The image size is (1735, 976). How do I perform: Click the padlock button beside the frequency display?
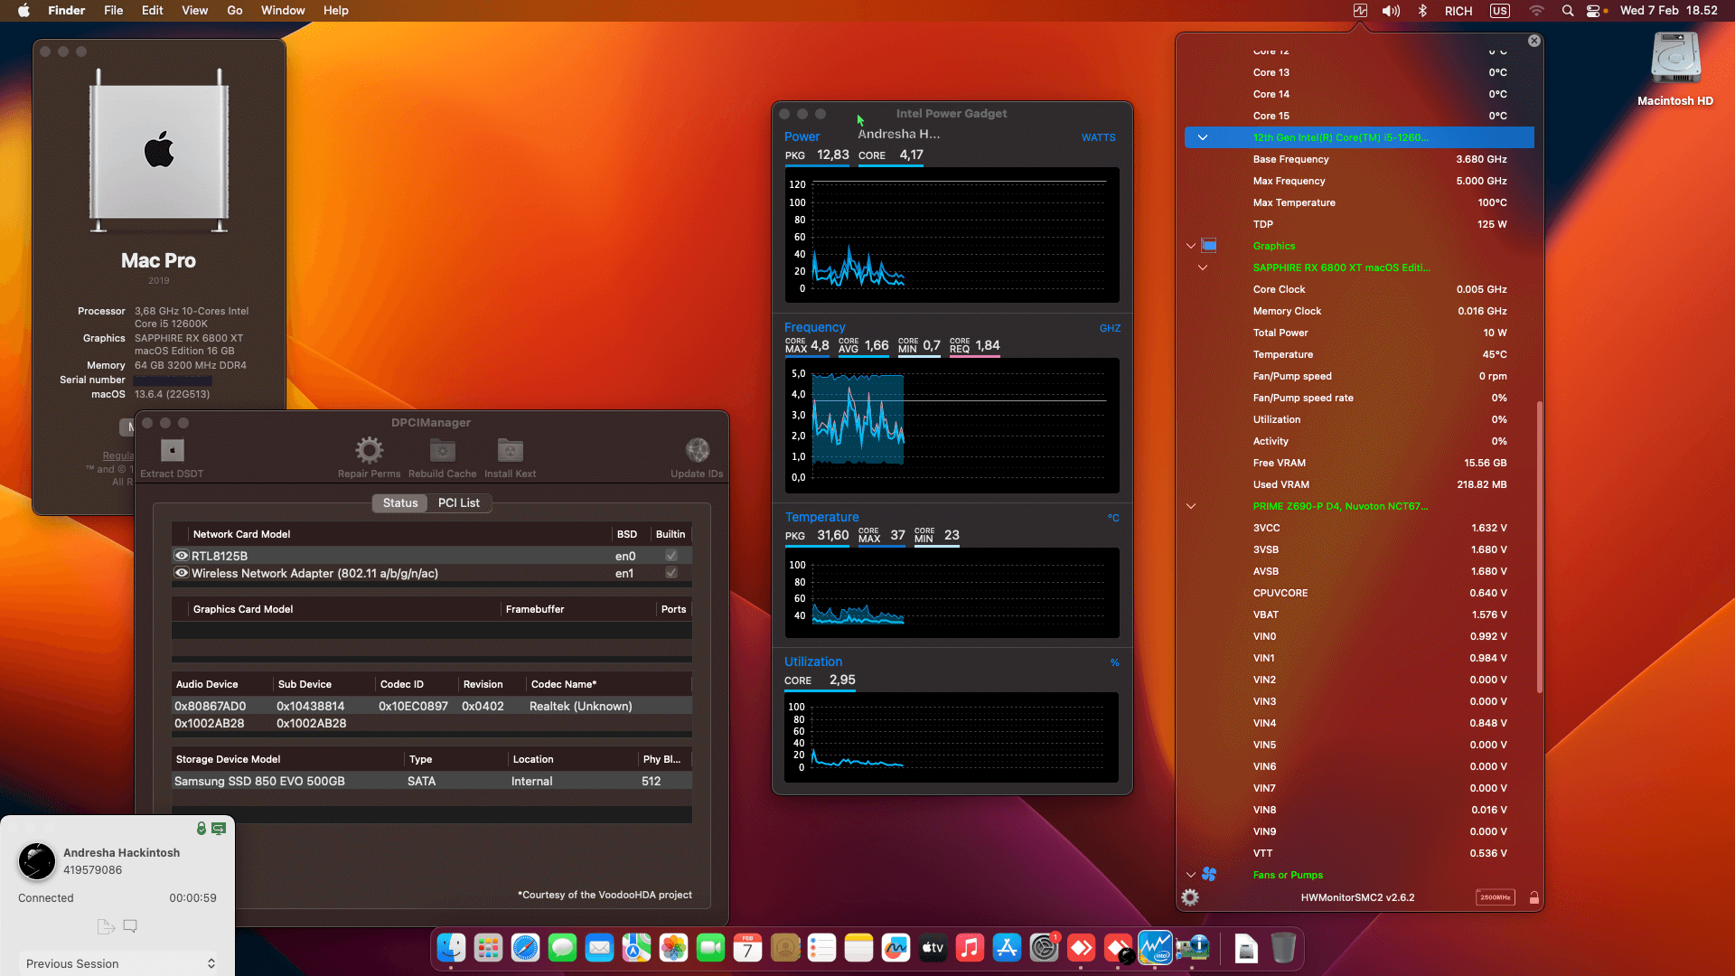1533,897
